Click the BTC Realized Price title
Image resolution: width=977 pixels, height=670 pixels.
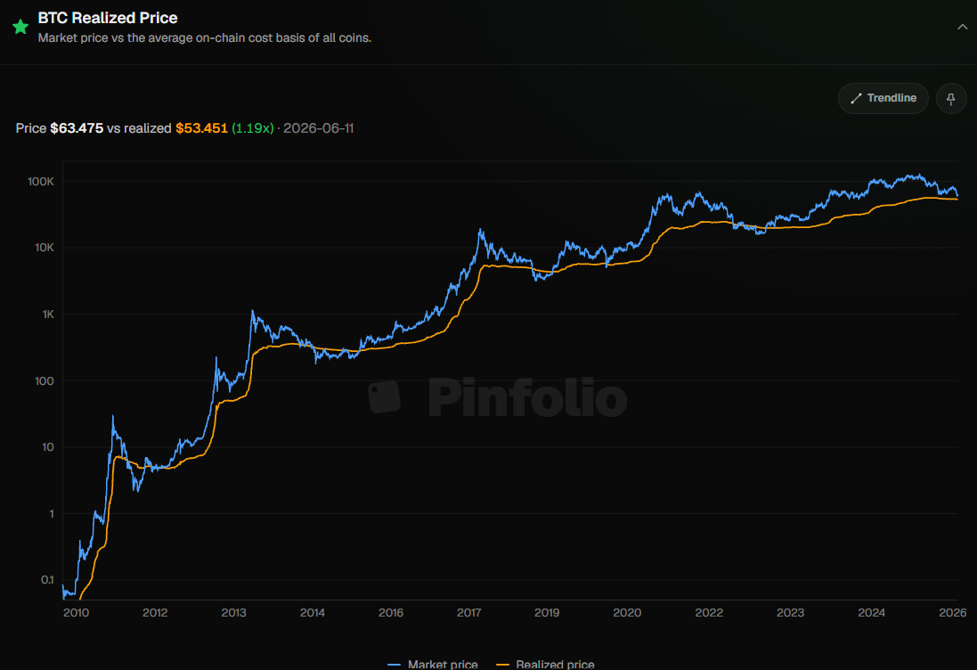(108, 18)
